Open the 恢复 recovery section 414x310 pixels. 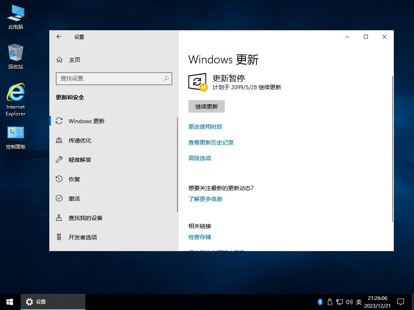[74, 179]
